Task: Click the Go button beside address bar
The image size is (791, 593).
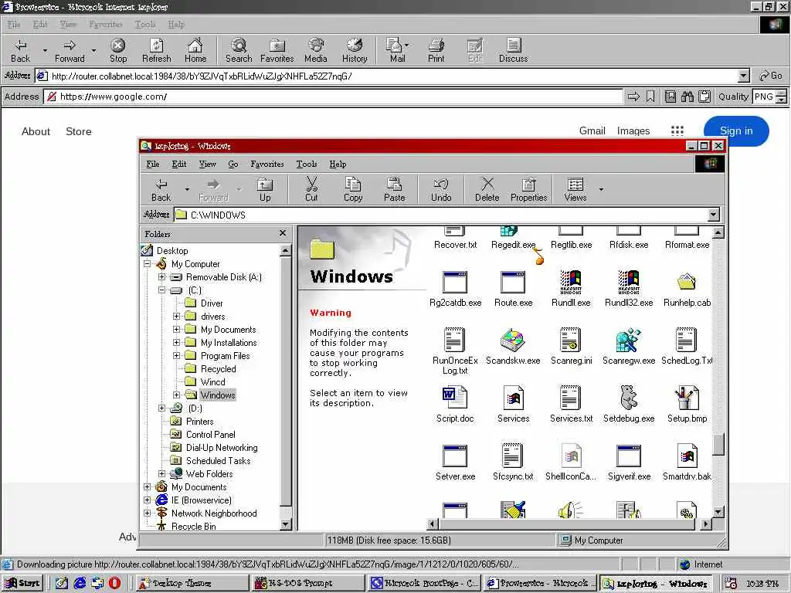Action: [x=771, y=76]
